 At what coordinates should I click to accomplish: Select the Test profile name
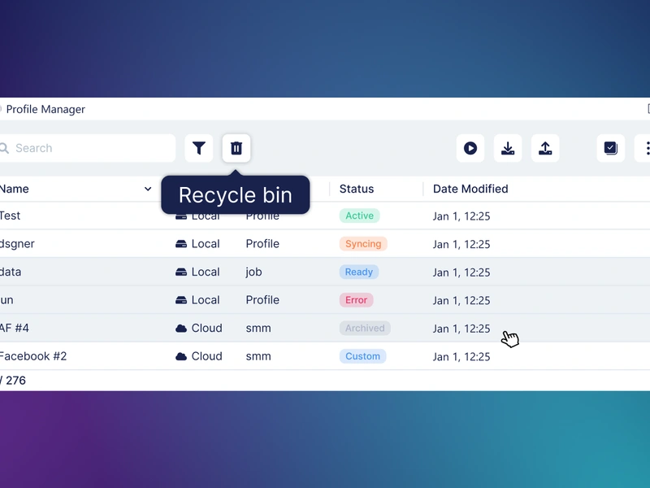(x=10, y=216)
